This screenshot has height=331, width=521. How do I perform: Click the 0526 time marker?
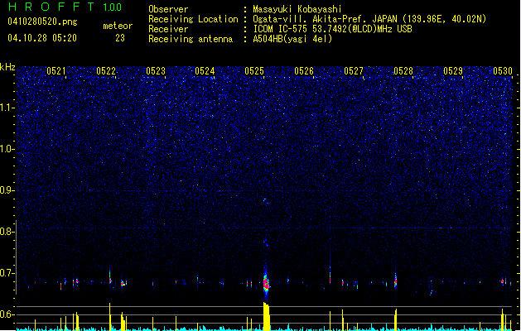304,71
